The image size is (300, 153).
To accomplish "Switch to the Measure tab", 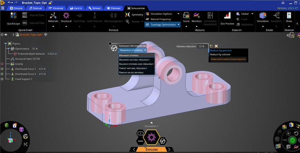I will [x=56, y=8].
